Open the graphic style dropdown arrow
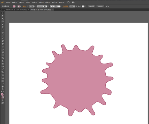Viewport: 149px width, 124px height. 85,6
